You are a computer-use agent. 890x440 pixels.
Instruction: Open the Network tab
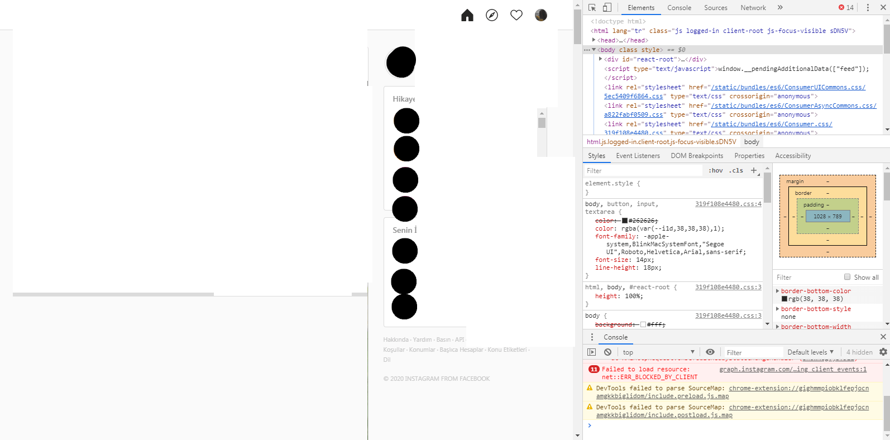tap(753, 7)
